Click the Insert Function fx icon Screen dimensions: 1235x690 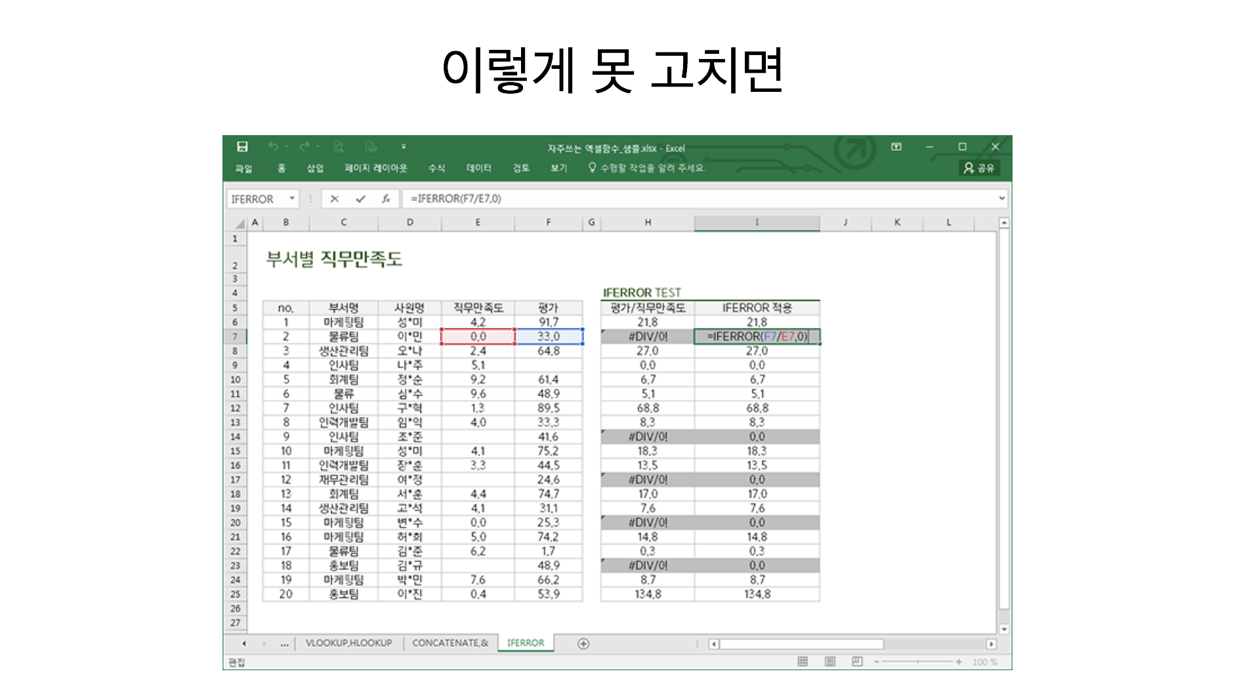tap(386, 199)
